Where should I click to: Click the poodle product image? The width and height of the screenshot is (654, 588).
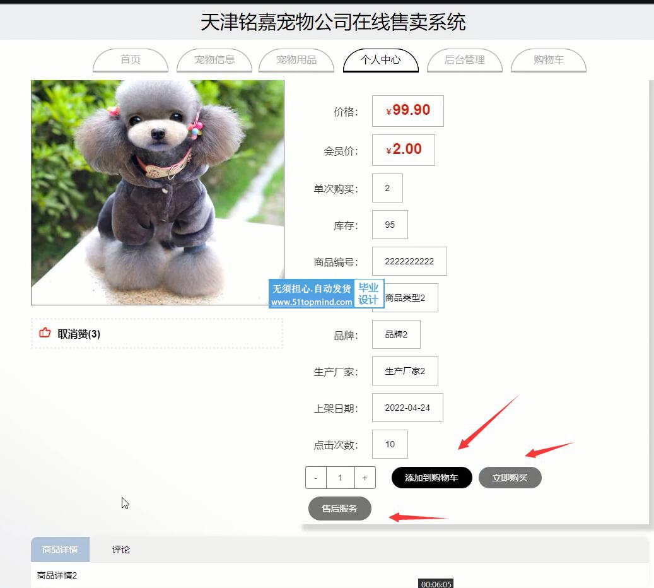click(158, 192)
